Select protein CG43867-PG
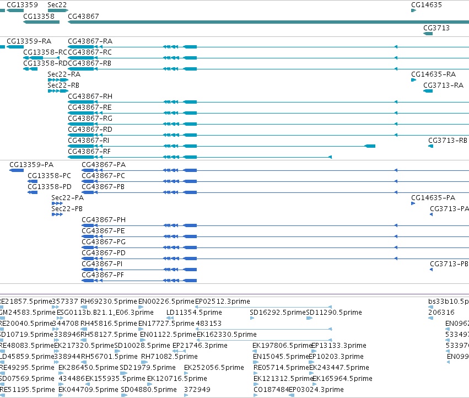Image resolution: width=469 pixels, height=398 pixels. click(275, 248)
